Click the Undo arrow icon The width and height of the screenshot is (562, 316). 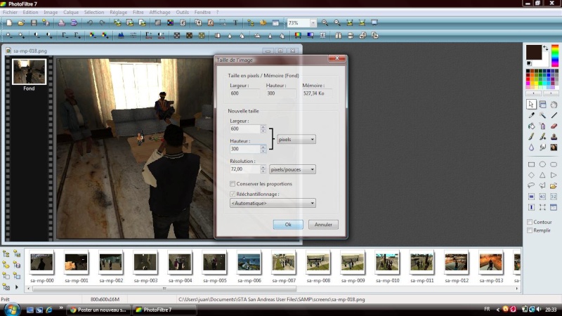[90, 22]
